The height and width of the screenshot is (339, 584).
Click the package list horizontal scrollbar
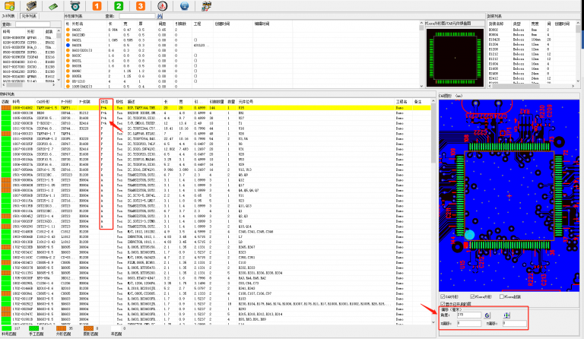(532, 86)
